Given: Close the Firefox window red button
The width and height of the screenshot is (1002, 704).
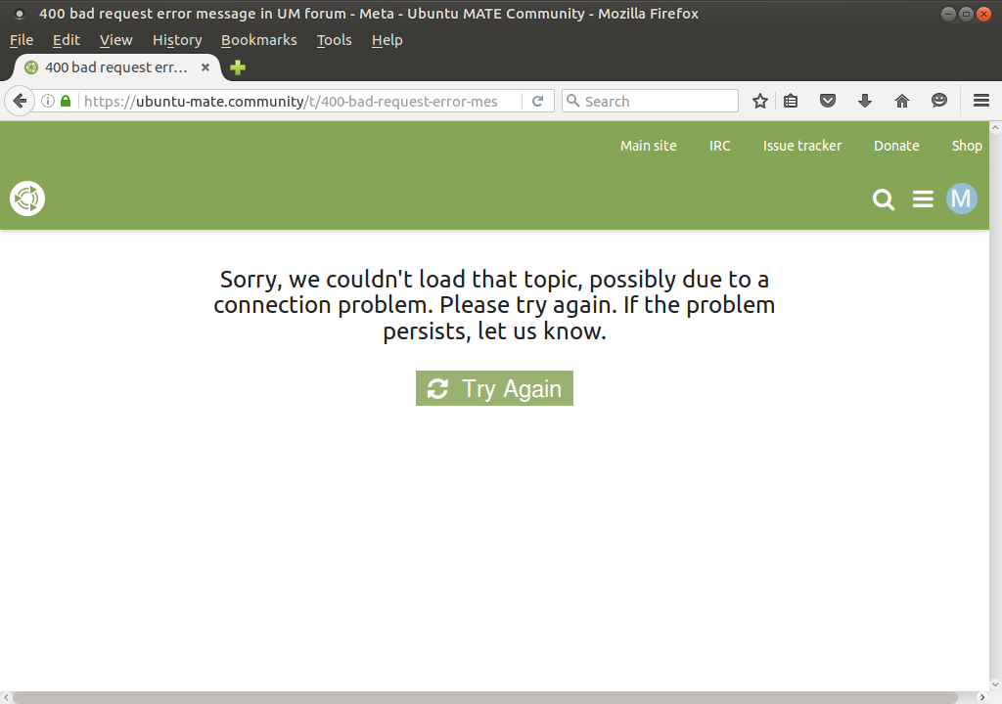Looking at the screenshot, I should 984,14.
